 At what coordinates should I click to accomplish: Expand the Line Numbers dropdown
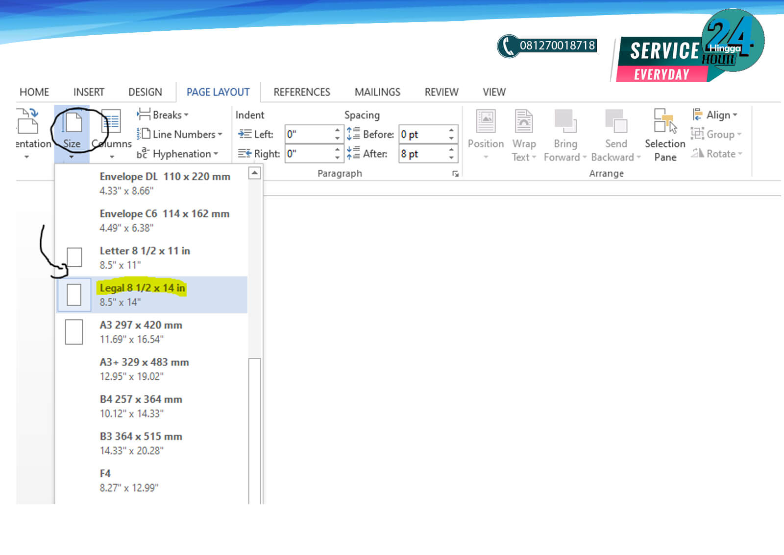180,134
